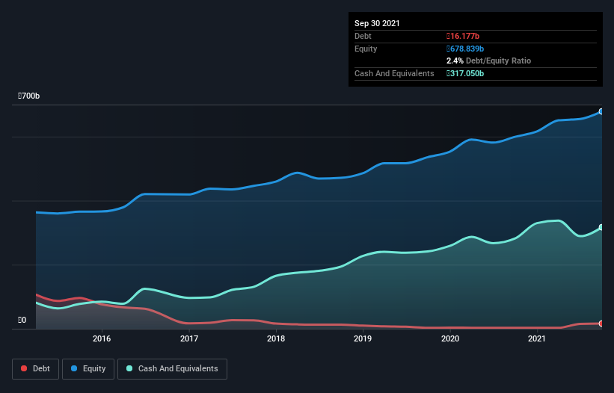Toggle Cash And Equivalents legend series
The height and width of the screenshot is (393, 614).
(172, 369)
